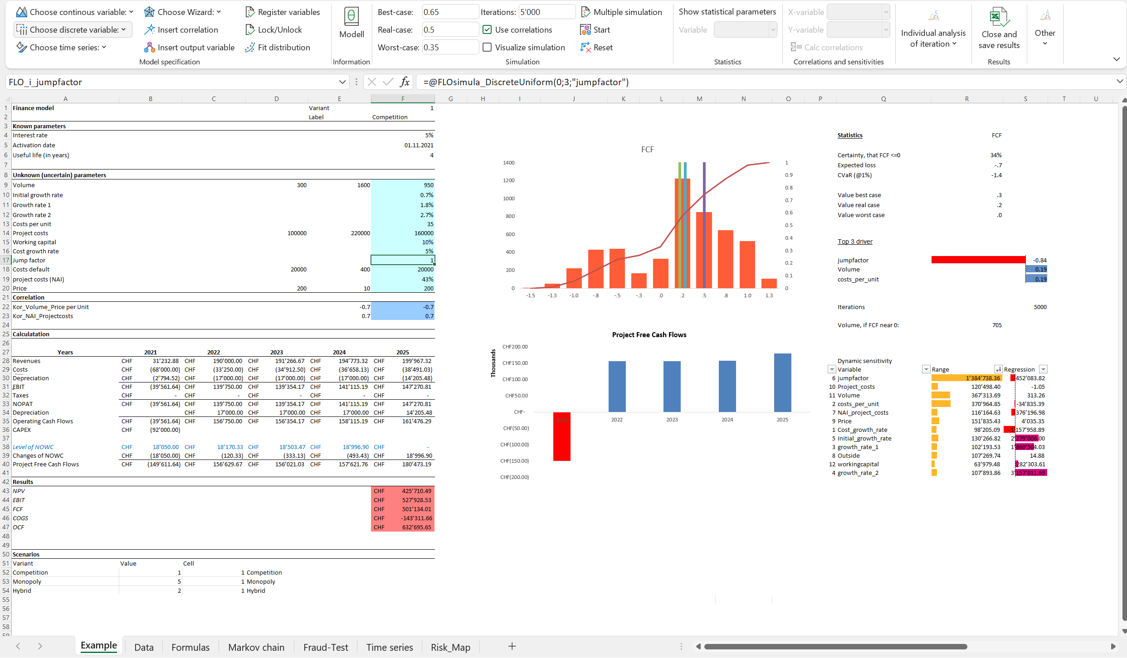Click the Lock/Unlock icon
The height and width of the screenshot is (658, 1127).
pyautogui.click(x=250, y=30)
